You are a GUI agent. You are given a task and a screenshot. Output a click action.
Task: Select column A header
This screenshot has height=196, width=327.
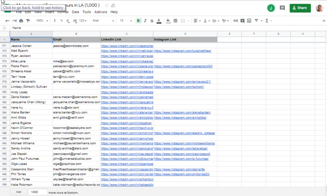31,34
